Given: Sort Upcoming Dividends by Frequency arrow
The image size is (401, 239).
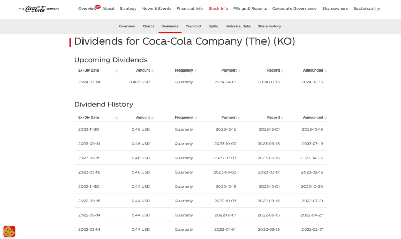Looking at the screenshot, I should pos(196,71).
